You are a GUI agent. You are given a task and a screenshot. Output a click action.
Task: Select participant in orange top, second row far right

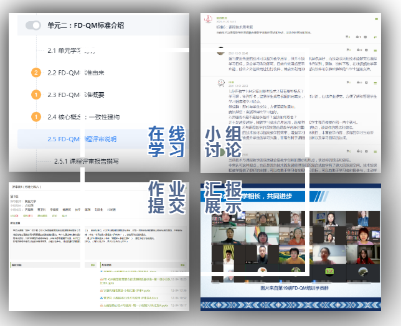coord(363,236)
